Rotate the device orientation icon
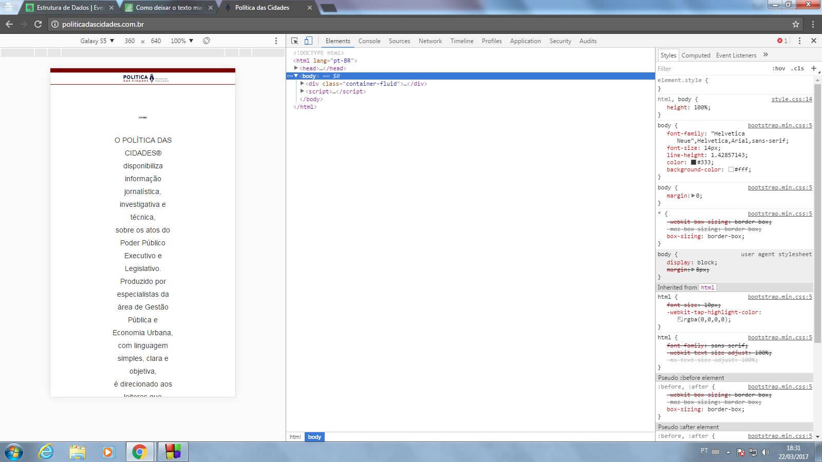 click(x=207, y=41)
